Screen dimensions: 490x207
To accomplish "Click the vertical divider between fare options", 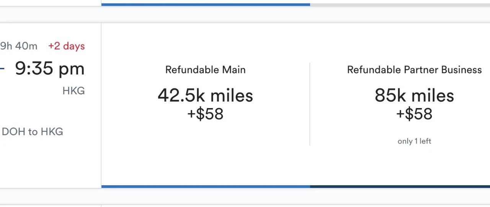I will [310, 104].
